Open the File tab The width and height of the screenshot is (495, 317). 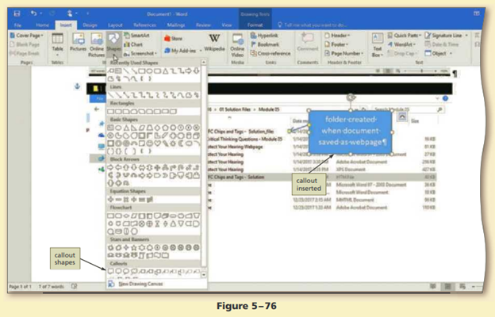coord(17,25)
